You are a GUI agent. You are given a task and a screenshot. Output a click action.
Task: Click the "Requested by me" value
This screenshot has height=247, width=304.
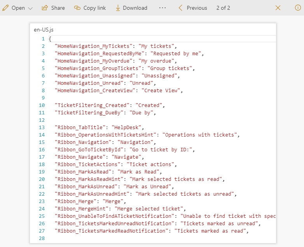point(176,54)
